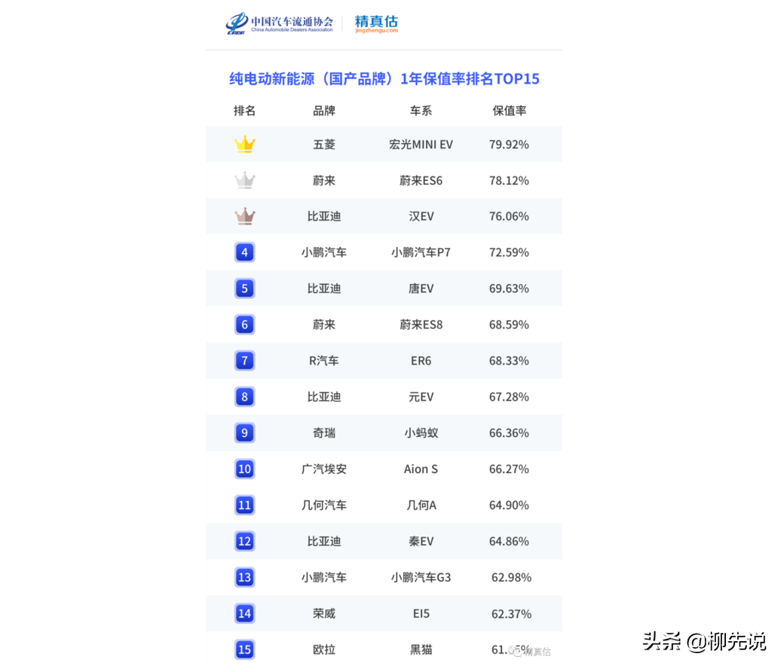Click the bronze crown rank icon
784x669 pixels.
244,216
